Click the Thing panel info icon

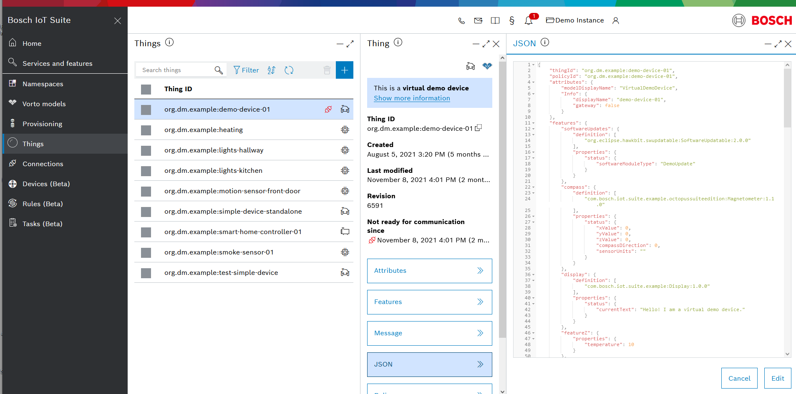(x=398, y=42)
